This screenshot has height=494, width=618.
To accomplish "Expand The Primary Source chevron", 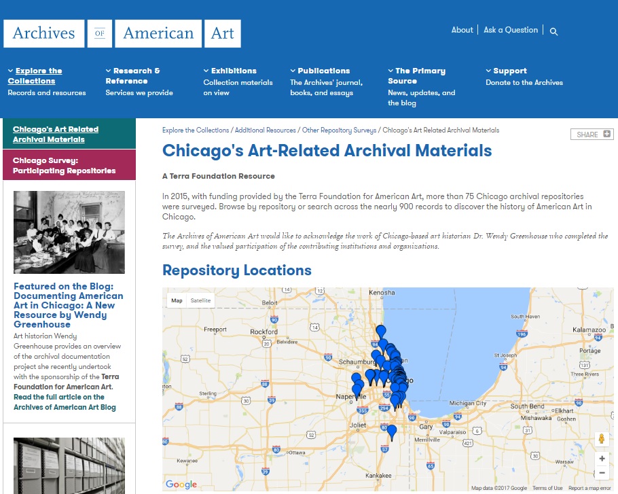I will coord(390,71).
